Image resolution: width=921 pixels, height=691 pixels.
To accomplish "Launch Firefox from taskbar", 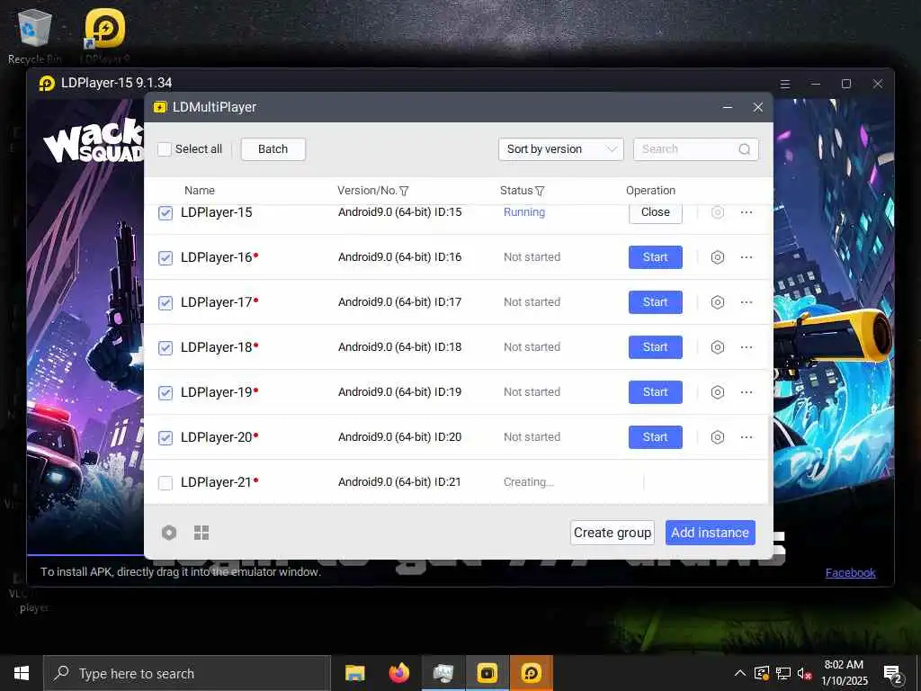I will [x=398, y=673].
